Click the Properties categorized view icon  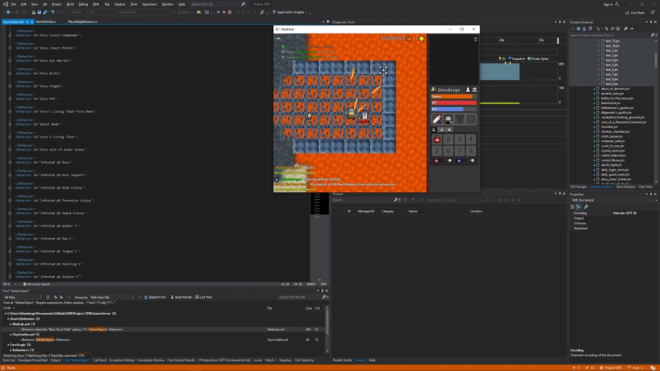[572, 207]
